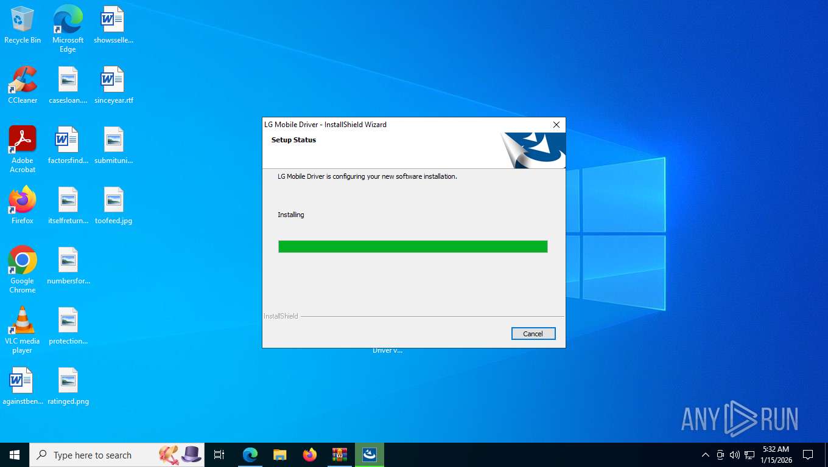Screen dimensions: 828x467
Task: Open the Windows Start menu
Action: point(15,455)
